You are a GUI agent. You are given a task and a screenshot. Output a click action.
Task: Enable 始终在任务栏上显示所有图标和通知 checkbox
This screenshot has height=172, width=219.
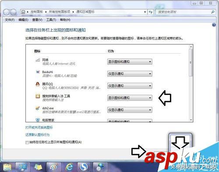27,143
